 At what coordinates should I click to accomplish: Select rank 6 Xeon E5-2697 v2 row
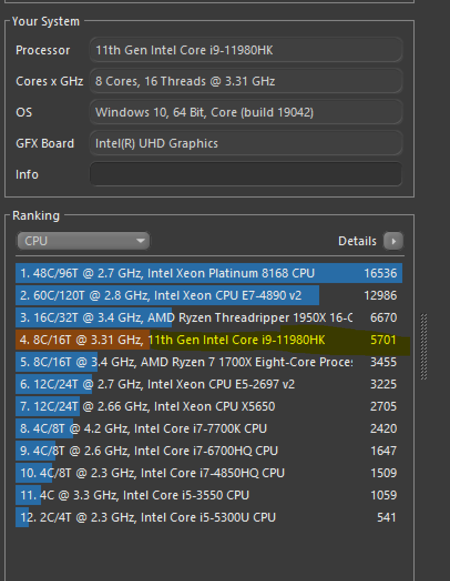point(209,384)
